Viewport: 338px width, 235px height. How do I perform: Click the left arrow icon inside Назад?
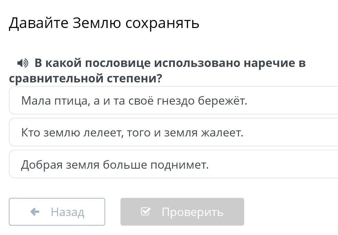[35, 212]
